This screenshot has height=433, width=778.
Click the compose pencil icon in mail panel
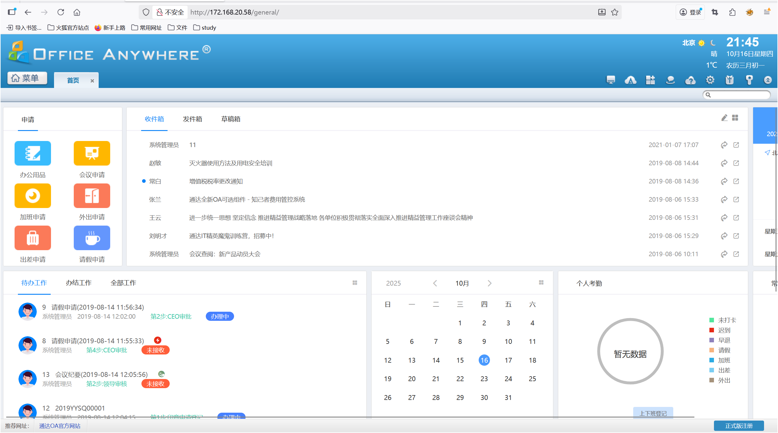pos(724,118)
